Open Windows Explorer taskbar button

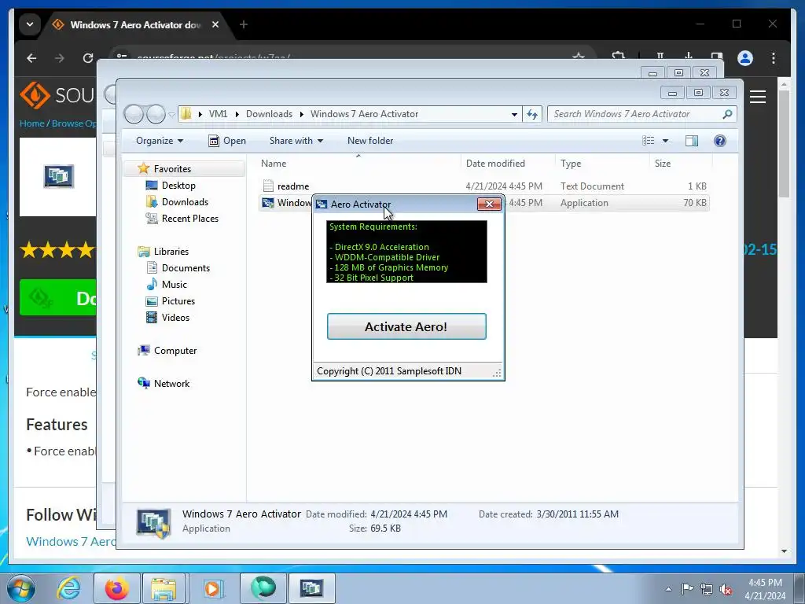(x=164, y=588)
